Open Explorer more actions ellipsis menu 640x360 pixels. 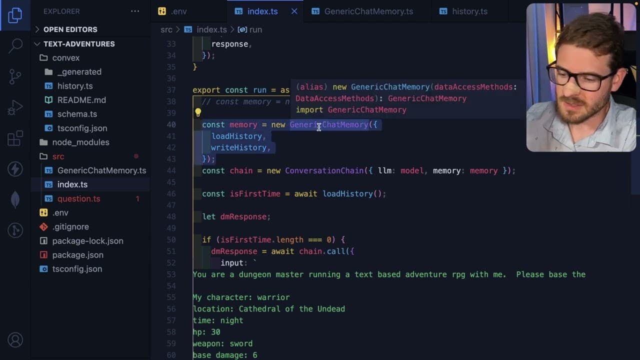click(x=135, y=11)
